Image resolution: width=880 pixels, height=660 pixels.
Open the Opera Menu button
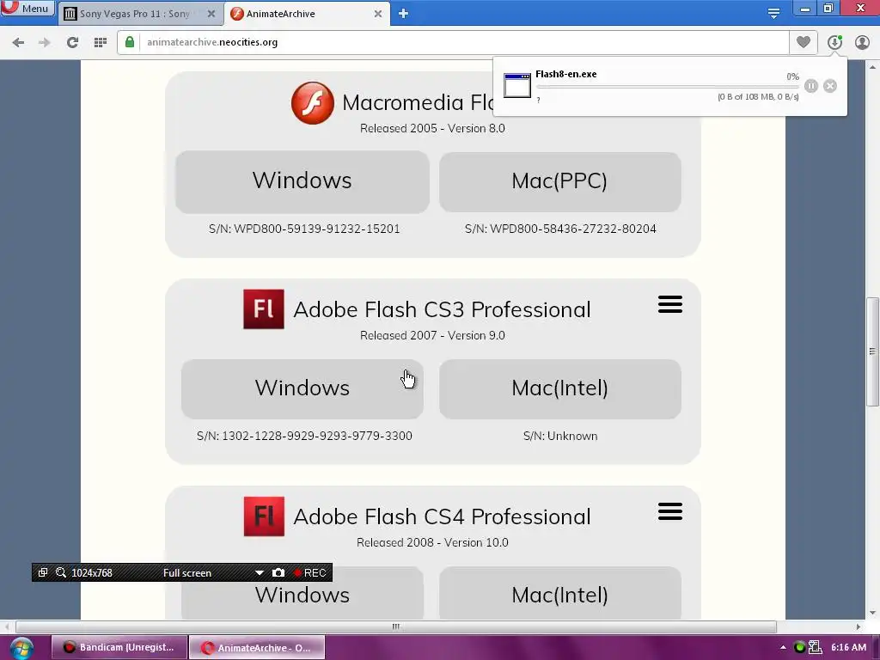coord(27,8)
